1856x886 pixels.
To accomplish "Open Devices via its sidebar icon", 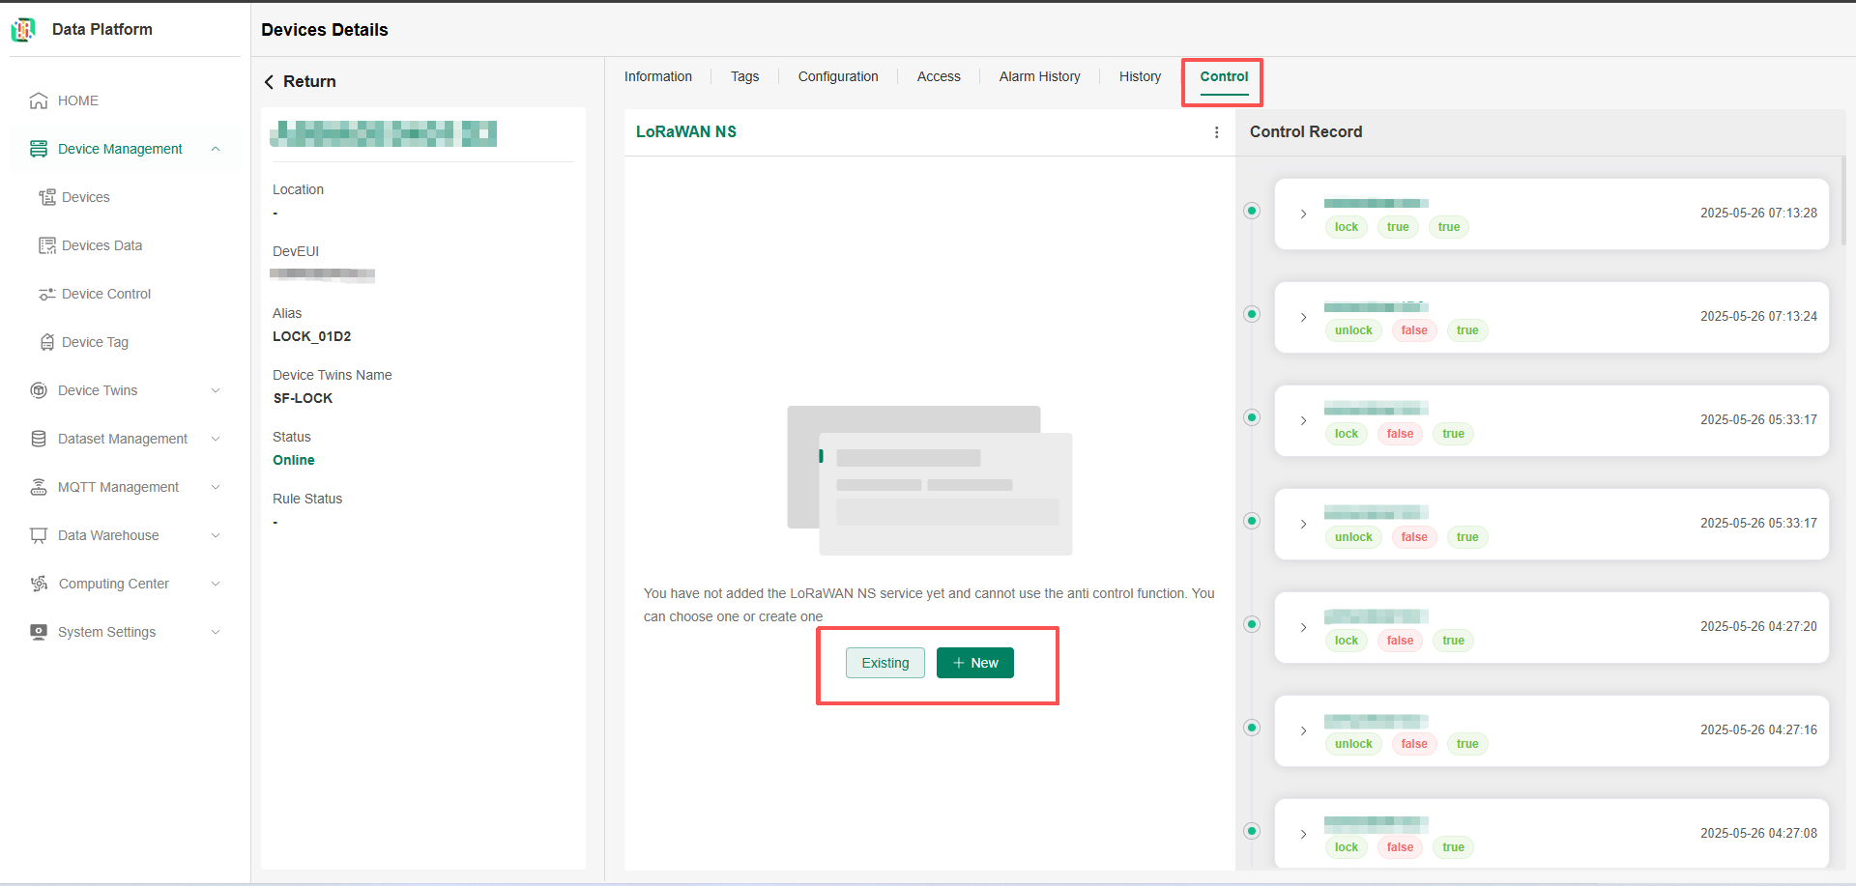I will 46,197.
